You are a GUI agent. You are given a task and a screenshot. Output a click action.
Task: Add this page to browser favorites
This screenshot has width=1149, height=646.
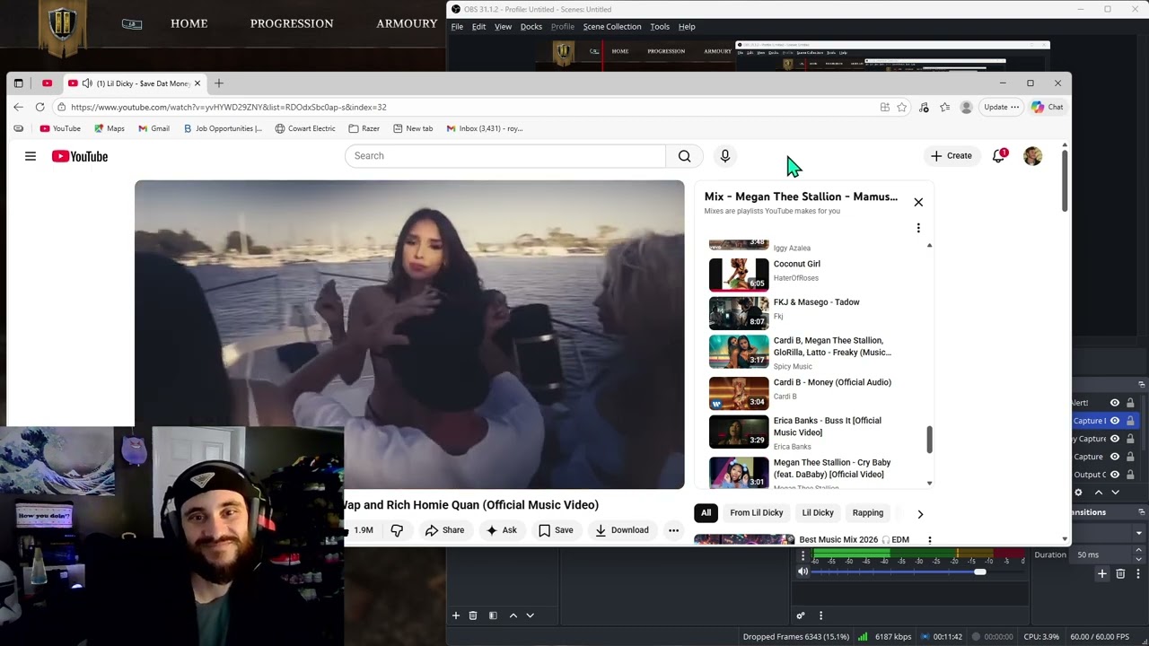[902, 108]
